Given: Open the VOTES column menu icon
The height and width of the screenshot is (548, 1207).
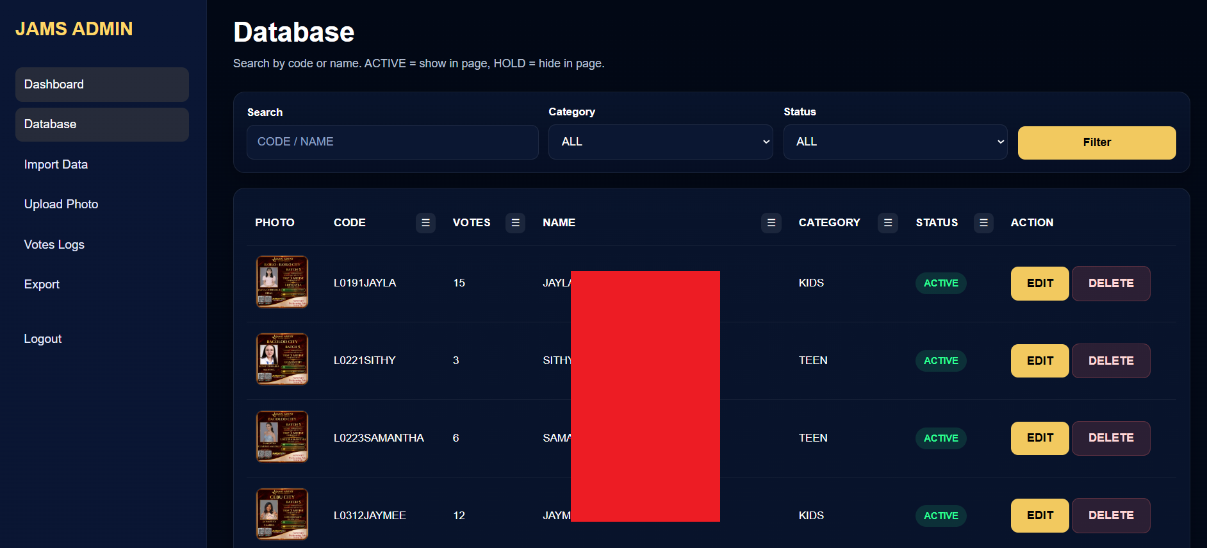Looking at the screenshot, I should [x=515, y=223].
